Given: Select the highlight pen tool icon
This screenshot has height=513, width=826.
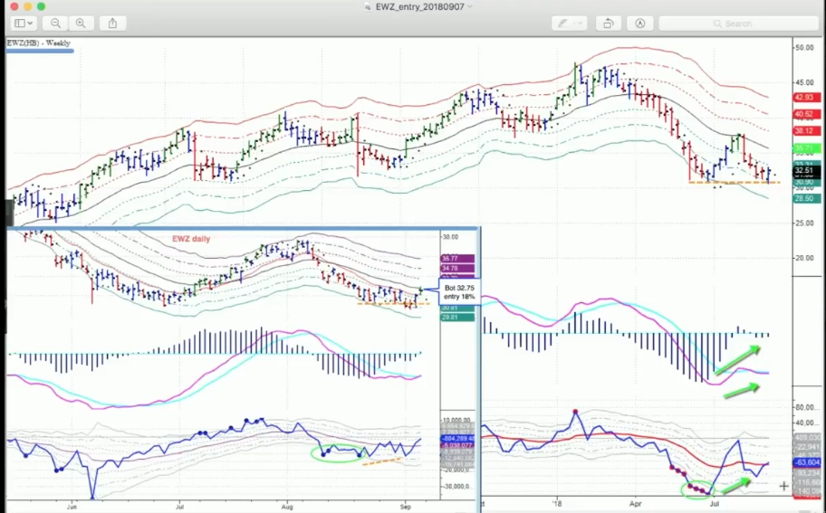Looking at the screenshot, I should click(x=563, y=24).
